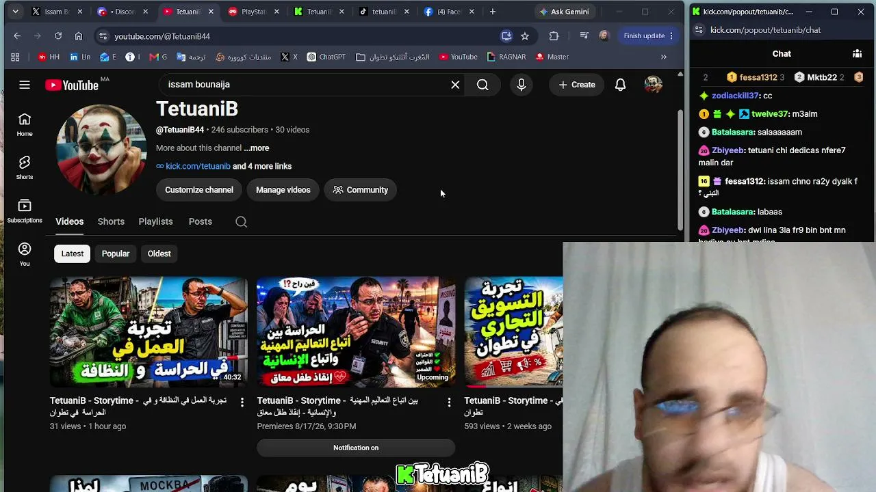This screenshot has height=492, width=876.
Task: Click the YouTube address bar URL
Action: pyautogui.click(x=162, y=36)
